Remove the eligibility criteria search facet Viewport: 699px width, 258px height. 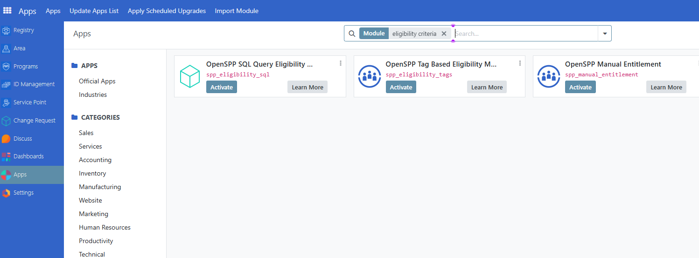[x=444, y=34]
